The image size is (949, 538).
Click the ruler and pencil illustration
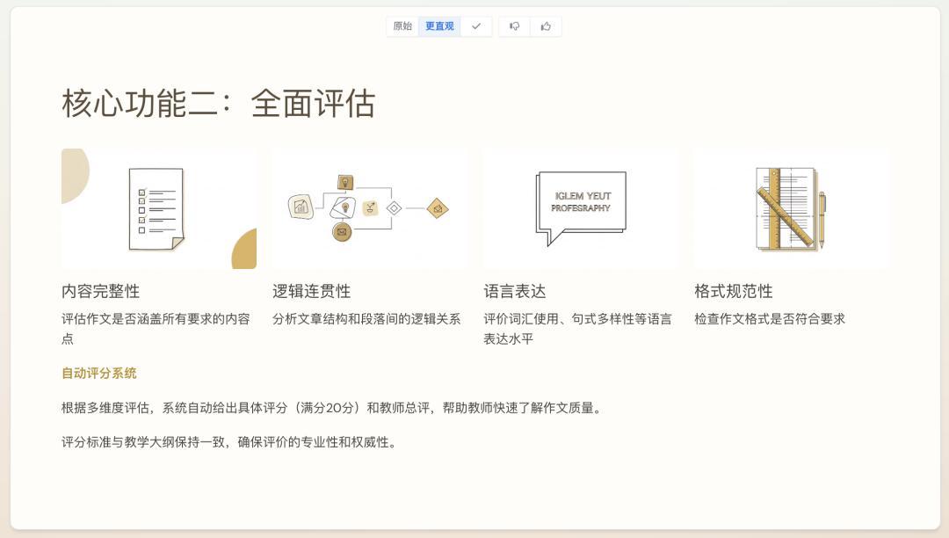pyautogui.click(x=791, y=208)
